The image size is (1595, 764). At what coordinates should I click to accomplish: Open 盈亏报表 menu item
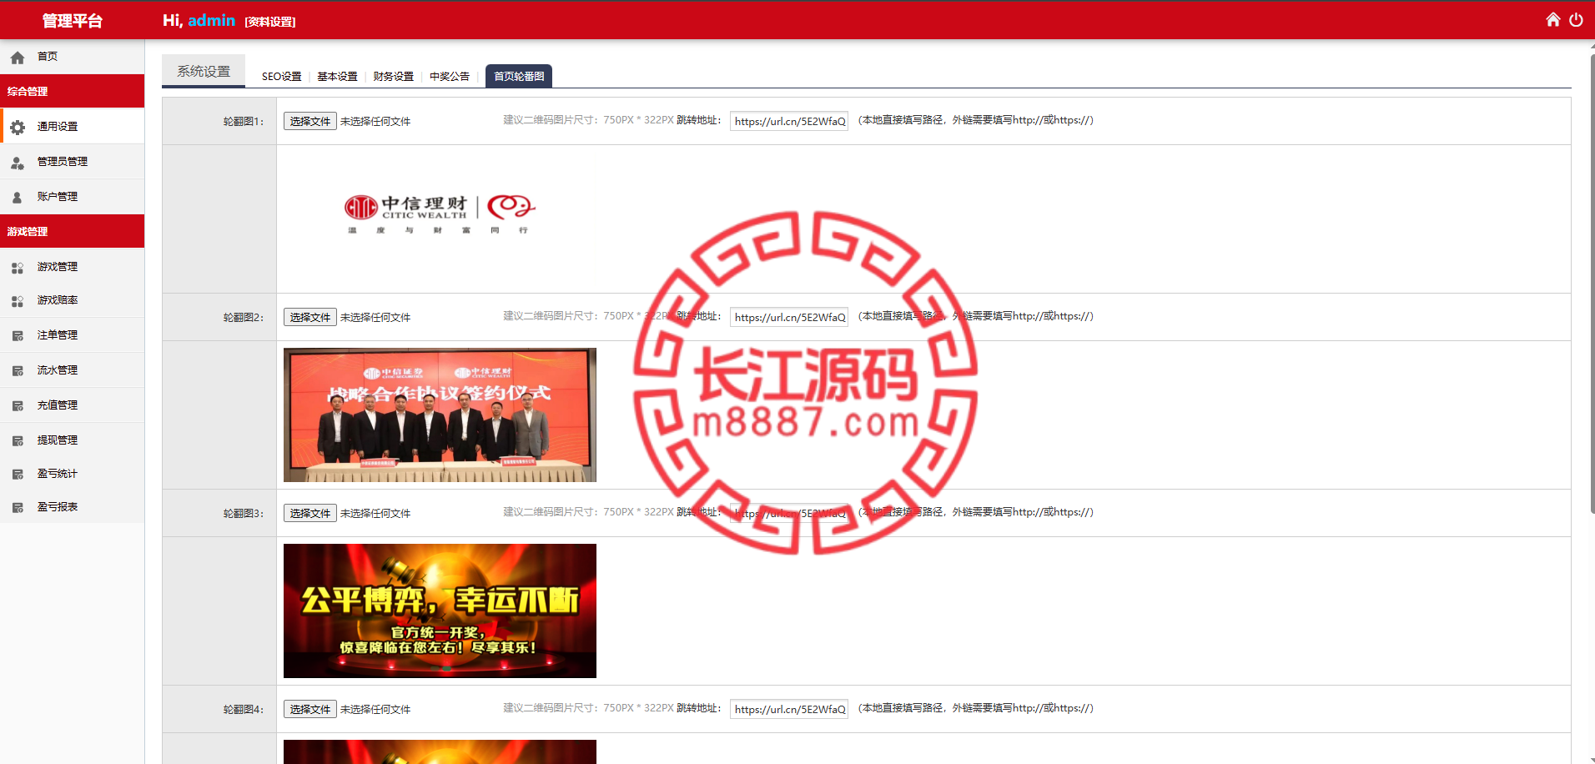[x=72, y=506]
